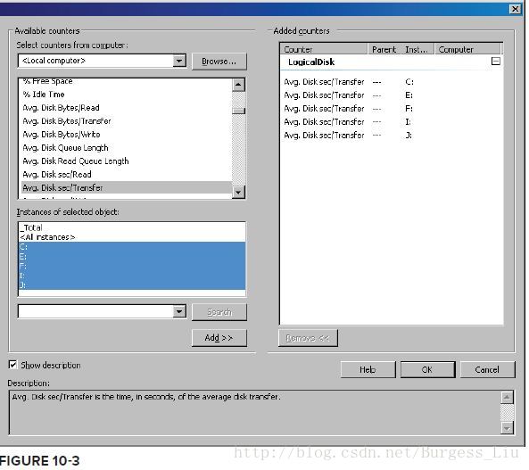Click the OK button
529x470 pixels.
pos(427,370)
